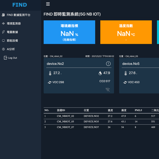Image resolution: width=159 pixels, height=159 pixels.
Task: Open the alert icon on device.No2 card
Action: point(108,64)
